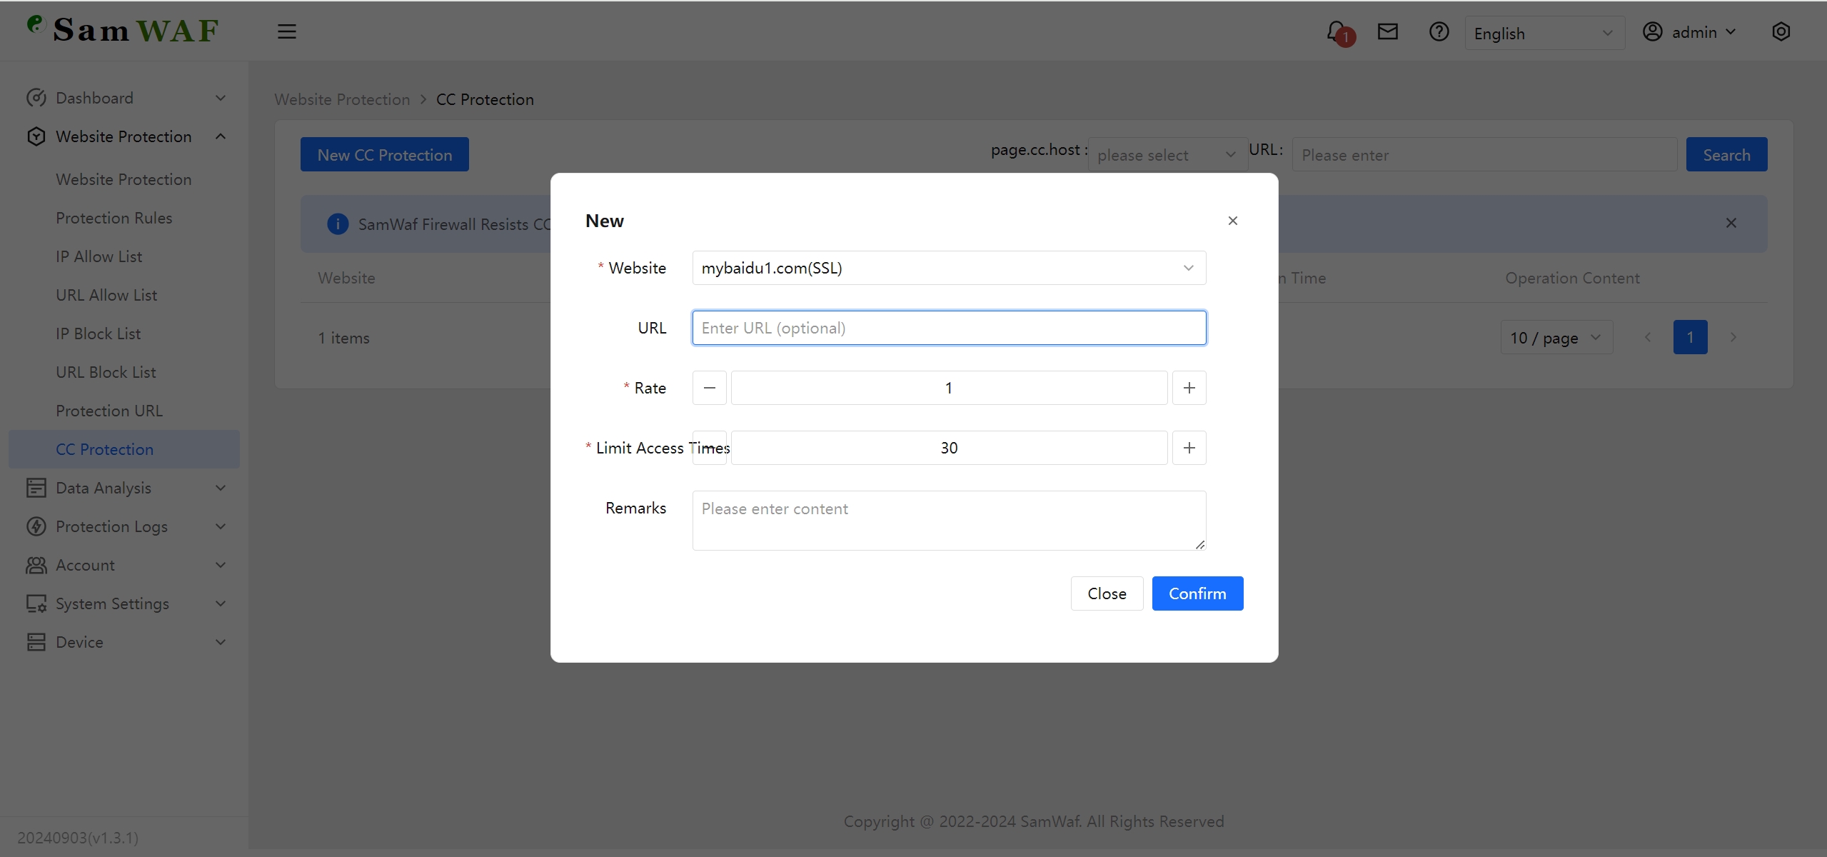Open the English language dropdown
Screen dimensions: 1827x857
[1544, 33]
